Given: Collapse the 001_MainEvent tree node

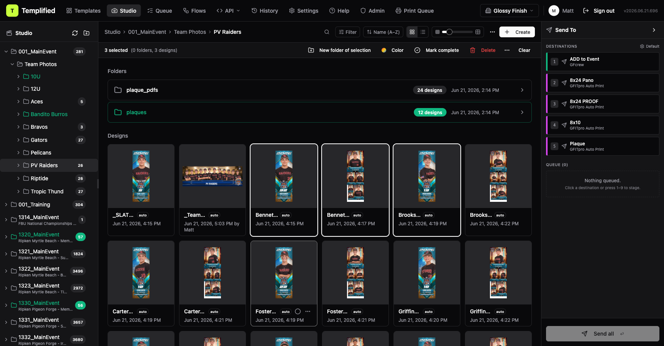Looking at the screenshot, I should tap(6, 52).
